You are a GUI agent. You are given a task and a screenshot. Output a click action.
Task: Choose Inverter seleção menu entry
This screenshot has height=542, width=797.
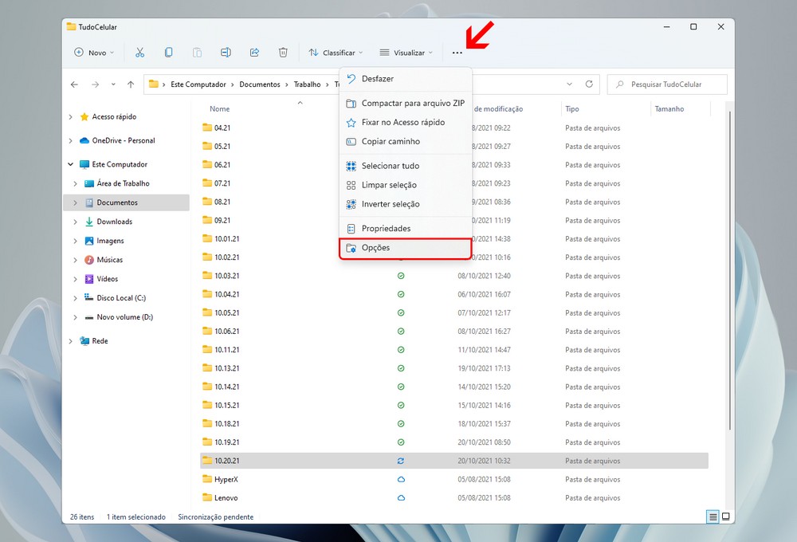[x=406, y=204]
